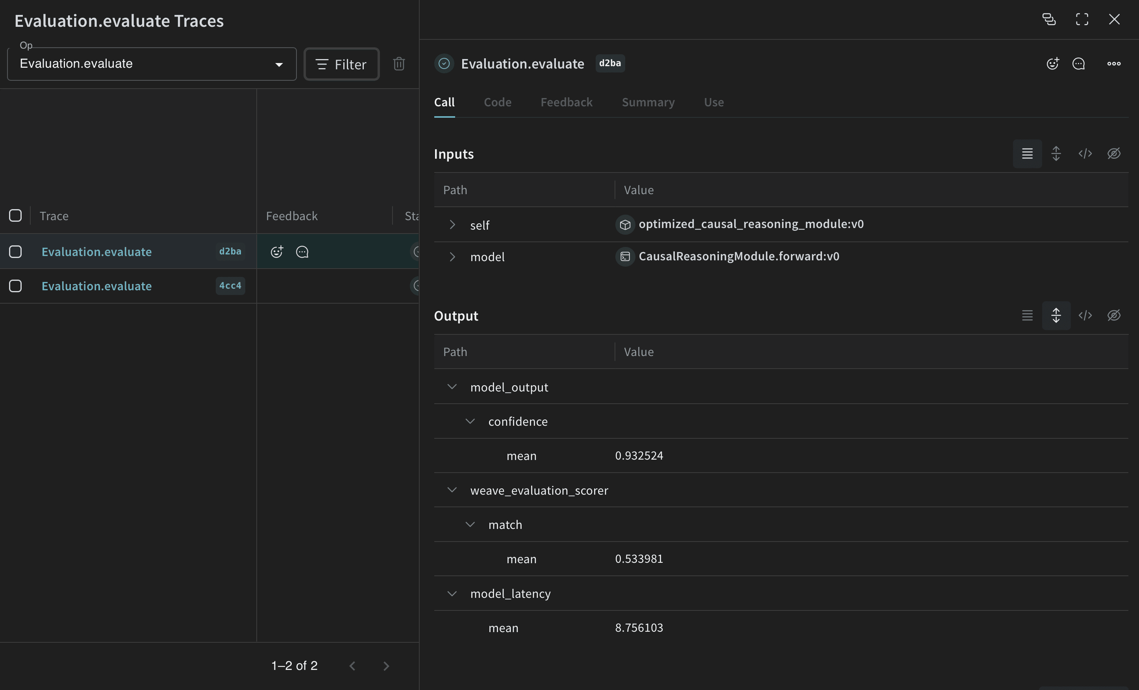Open CausalReasoningModule.forward:v0 link
The image size is (1139, 690).
pos(739,256)
